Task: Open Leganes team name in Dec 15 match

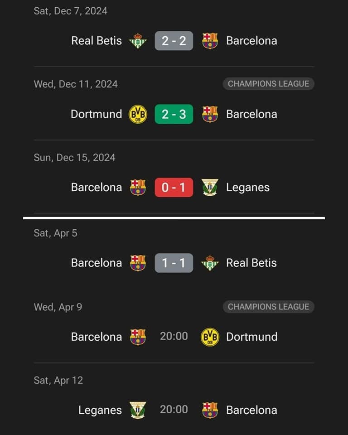Action: pyautogui.click(x=248, y=188)
